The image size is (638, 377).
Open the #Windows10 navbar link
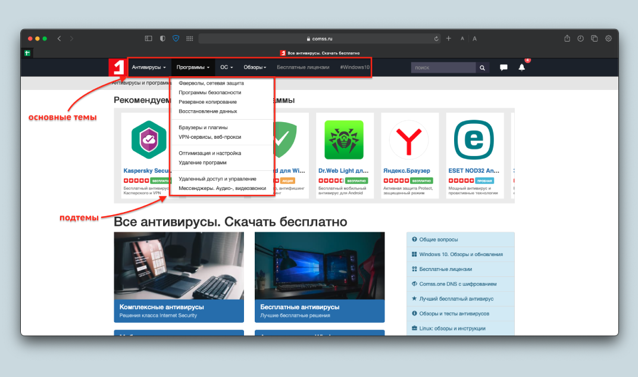coord(355,67)
